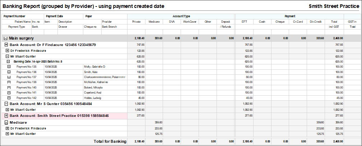Screen dimensions: 362x146
Task: Click payer McMullen, Katherine
Action: pos(96,82)
